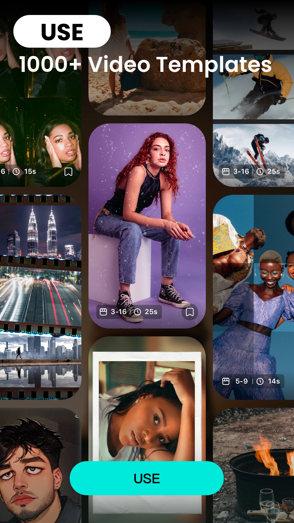The height and width of the screenshot is (523, 294).
Task: Select the "14s" duration text
Action: pyautogui.click(x=274, y=381)
